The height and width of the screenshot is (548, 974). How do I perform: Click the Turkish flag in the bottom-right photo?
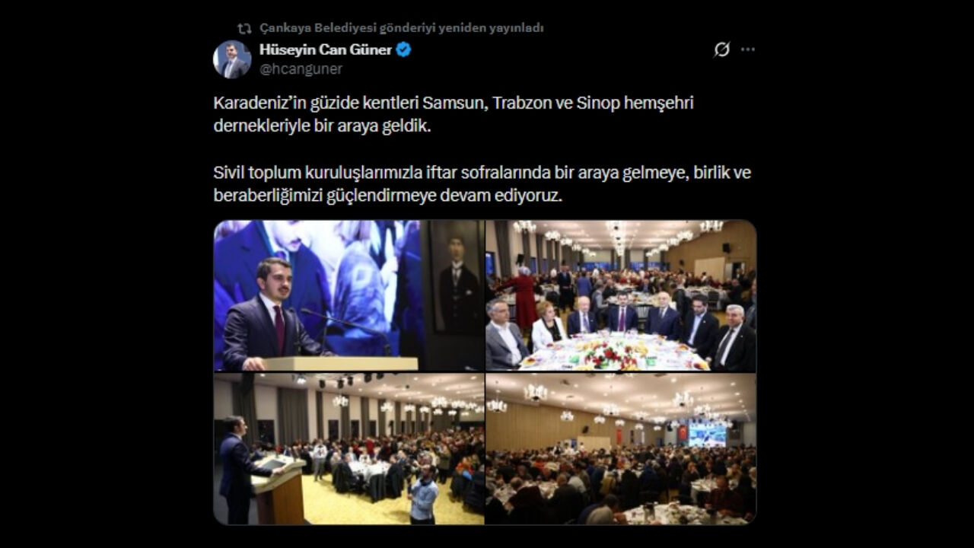(x=682, y=433)
